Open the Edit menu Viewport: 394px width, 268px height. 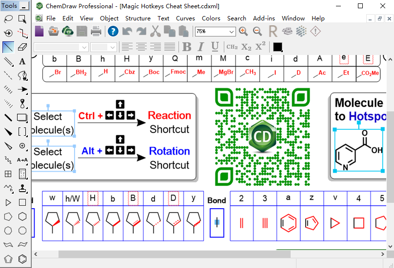[68, 18]
